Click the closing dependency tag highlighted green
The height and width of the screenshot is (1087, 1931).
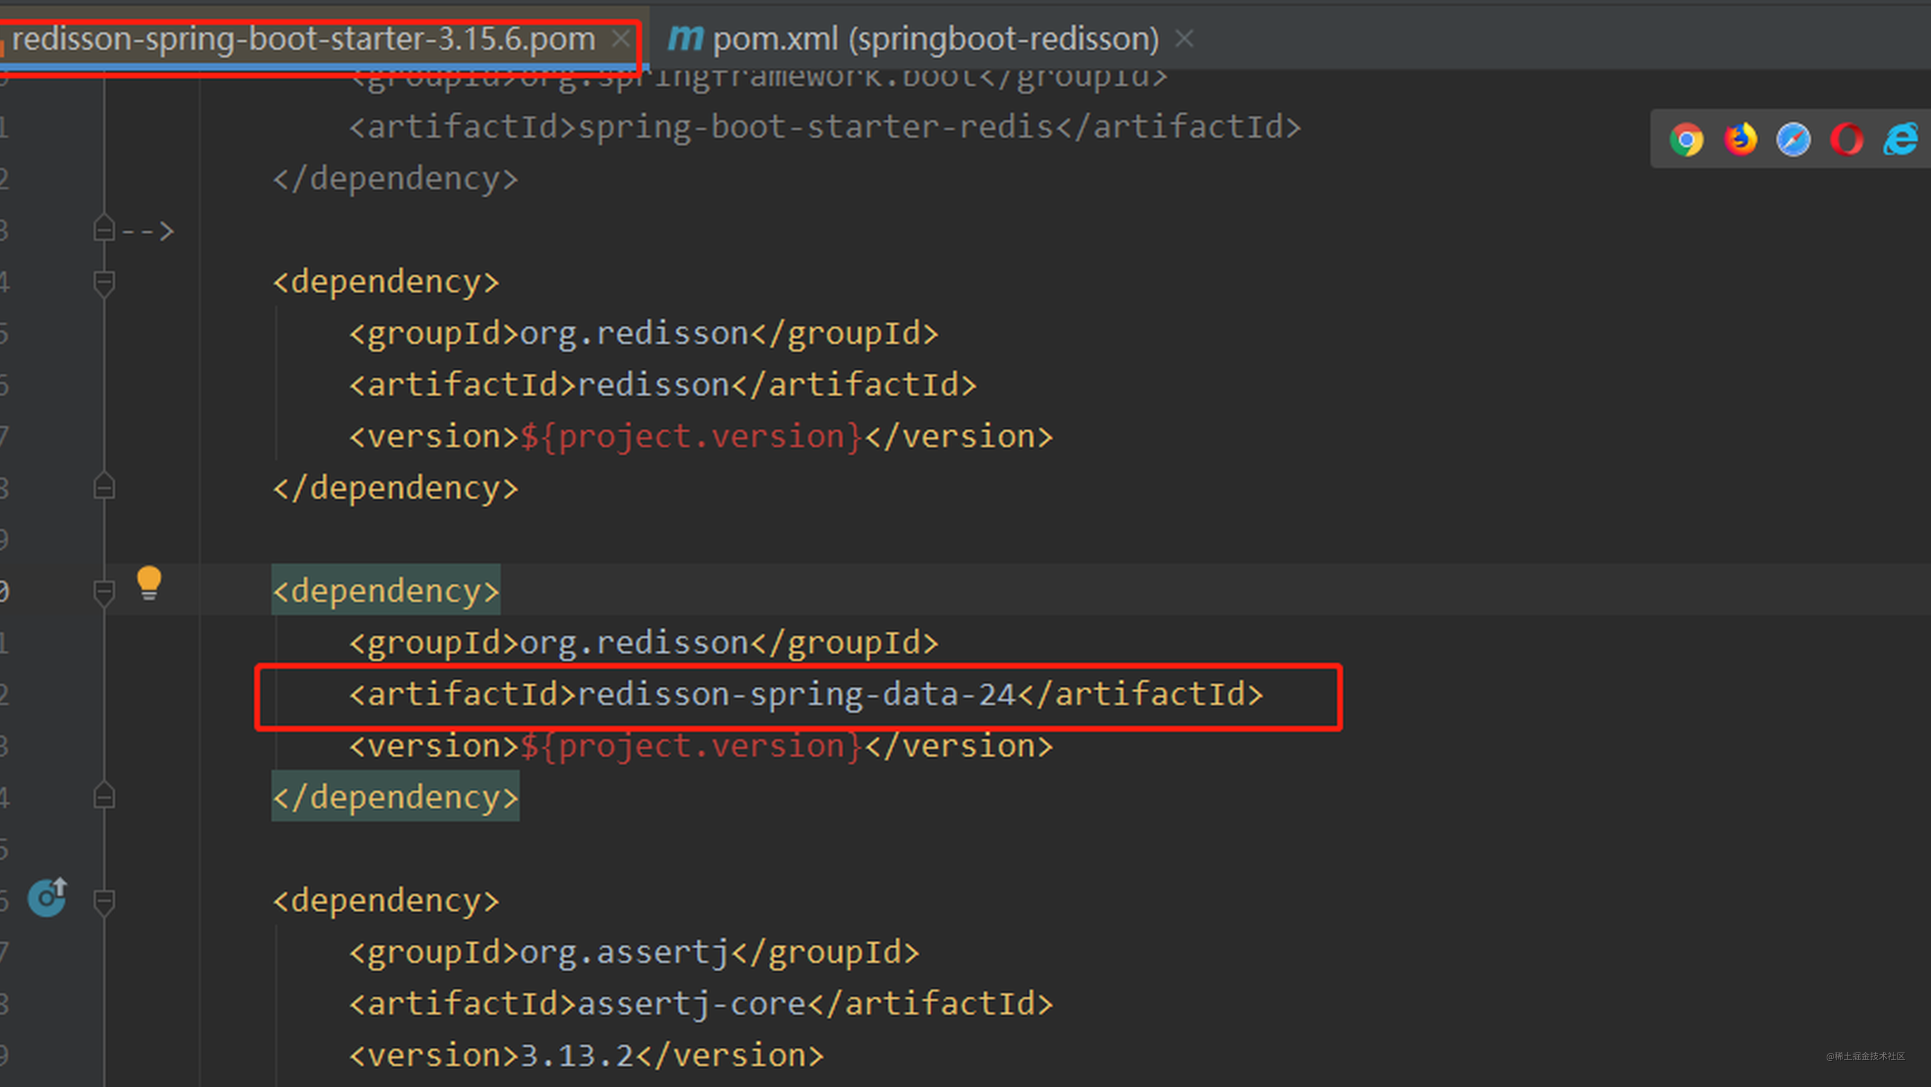(395, 798)
